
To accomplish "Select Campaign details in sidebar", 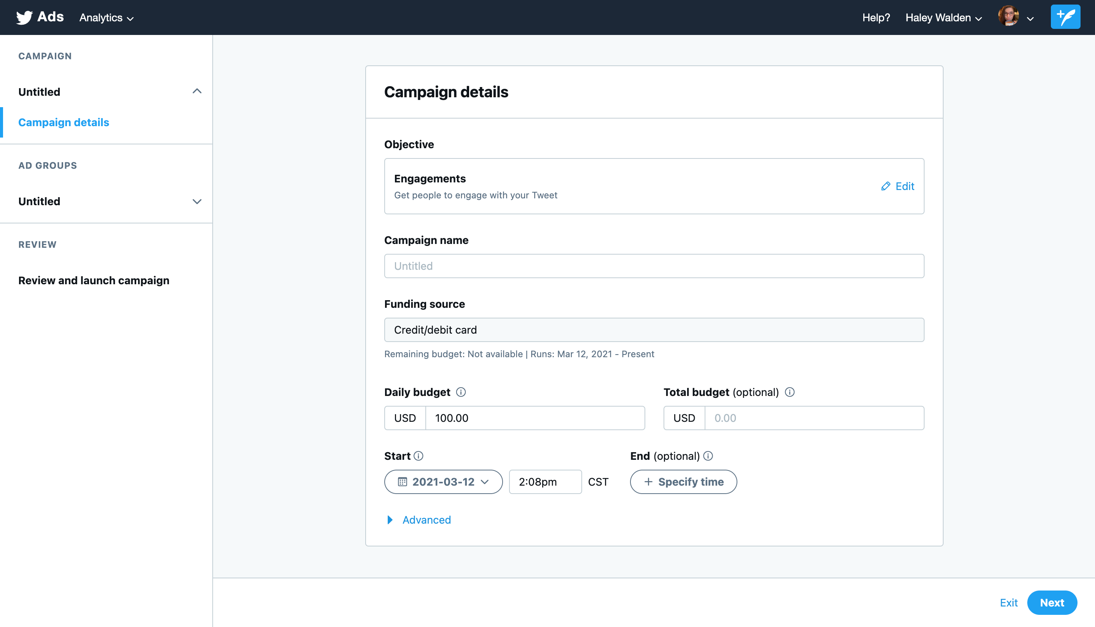I will [64, 122].
